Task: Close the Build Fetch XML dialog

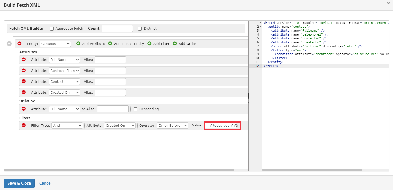Action: coord(388,3)
